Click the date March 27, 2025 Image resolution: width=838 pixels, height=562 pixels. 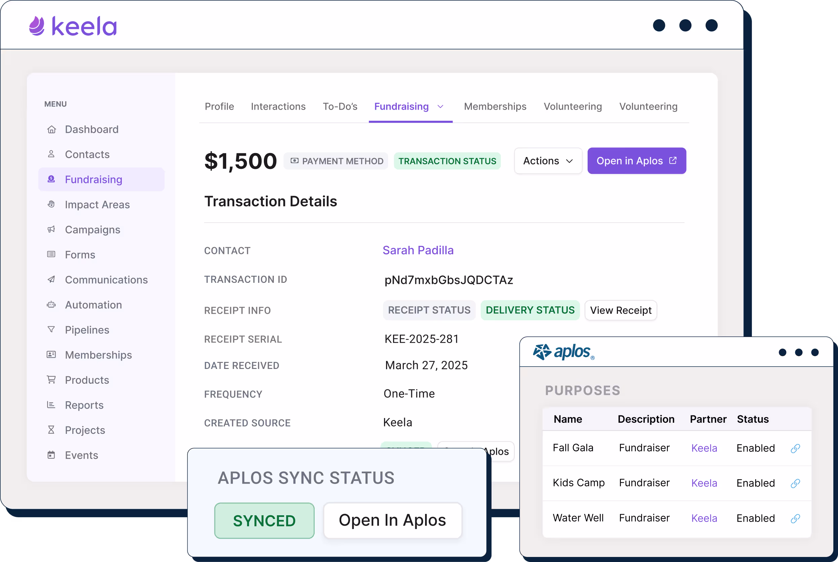point(426,365)
